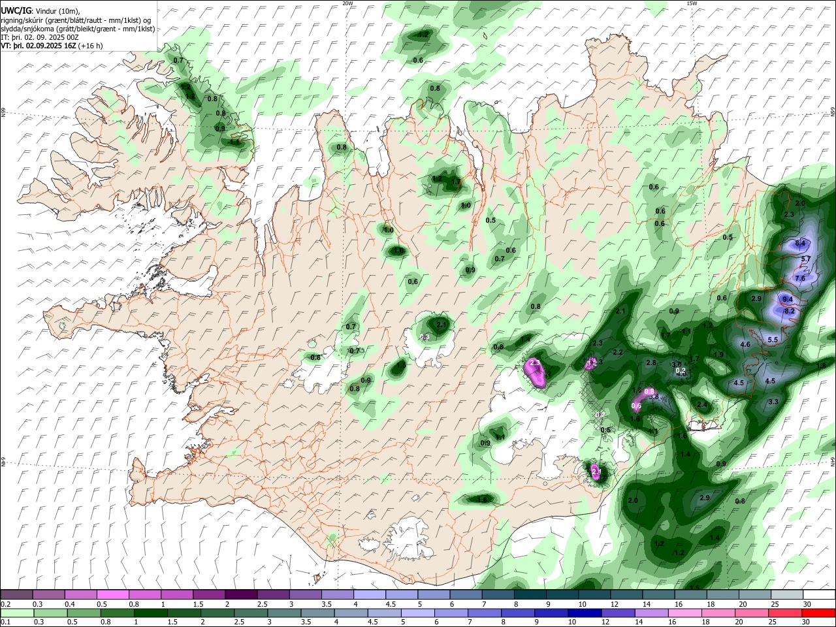The height and width of the screenshot is (627, 836).
Task: Select the darkest purple swatch labeled 2
Action: pyautogui.click(x=242, y=594)
